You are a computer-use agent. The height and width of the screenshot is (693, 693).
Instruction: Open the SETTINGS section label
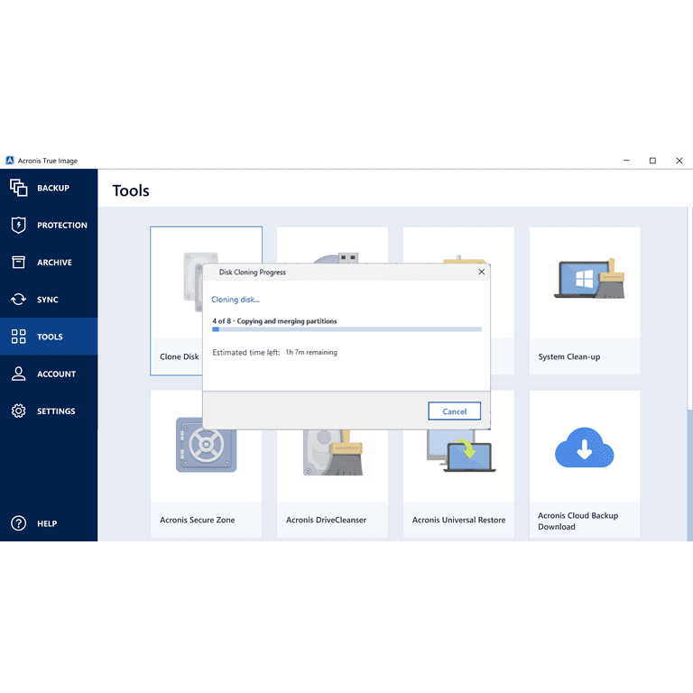click(56, 411)
